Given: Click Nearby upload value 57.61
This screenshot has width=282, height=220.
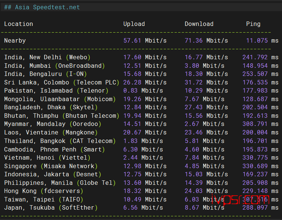Looking at the screenshot, I should coord(132,41).
